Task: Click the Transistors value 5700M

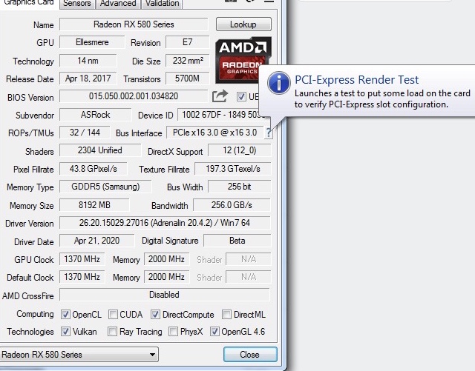Action: [188, 78]
